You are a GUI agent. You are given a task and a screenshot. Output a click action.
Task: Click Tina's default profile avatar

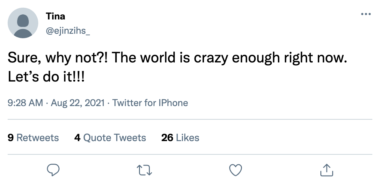coord(23,23)
